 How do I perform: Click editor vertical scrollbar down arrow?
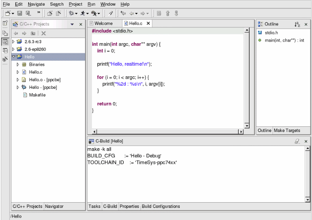(x=247, y=126)
